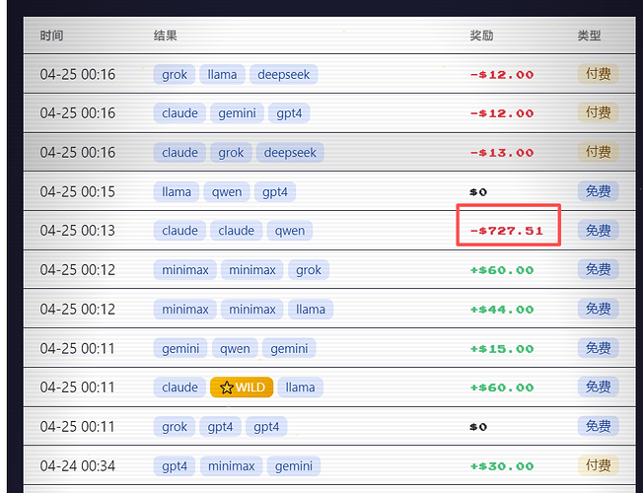643x493 pixels.
Task: Click the llama tag right of the WILD badge
Action: pos(300,387)
